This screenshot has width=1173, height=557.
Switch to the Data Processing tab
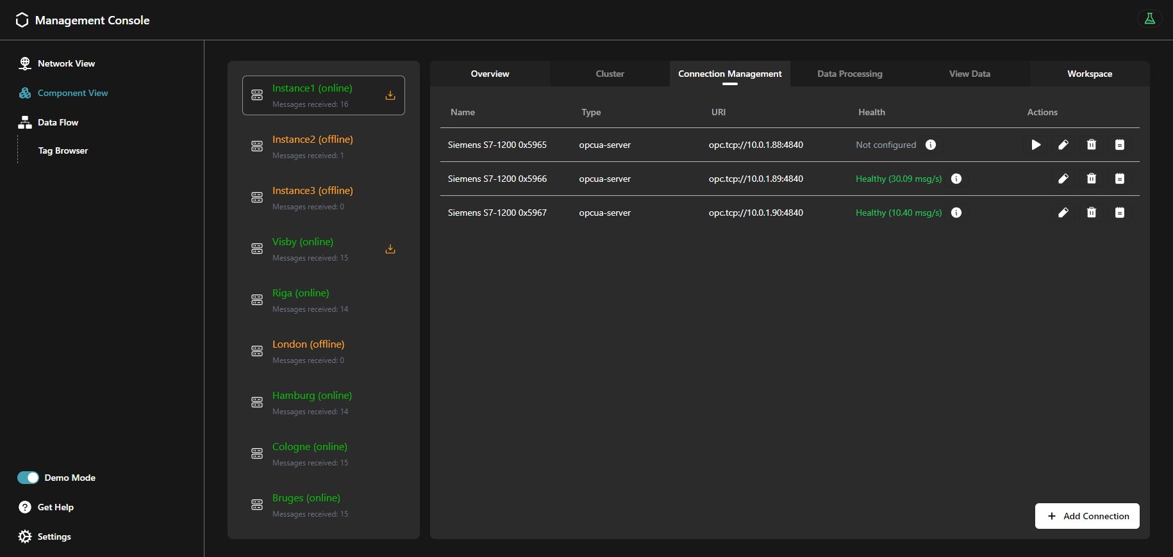click(x=849, y=74)
